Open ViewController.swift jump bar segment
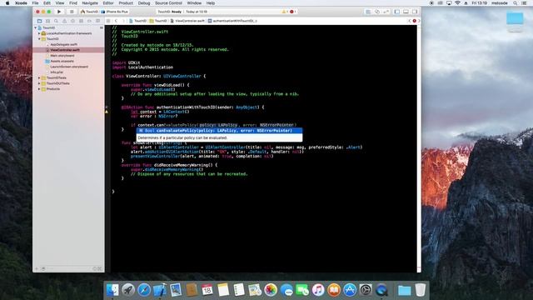Viewport: 533px width, 300px height. pos(187,21)
